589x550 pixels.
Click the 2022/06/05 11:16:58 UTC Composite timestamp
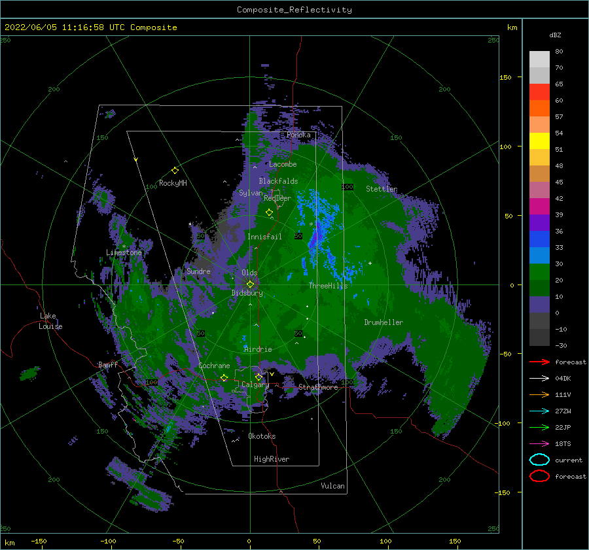click(90, 27)
